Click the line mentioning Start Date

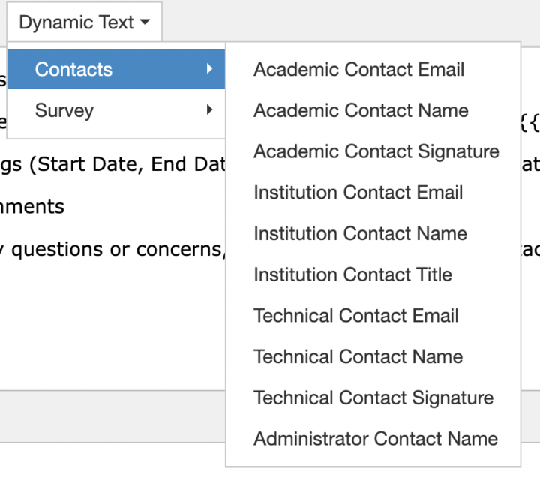[x=112, y=164]
